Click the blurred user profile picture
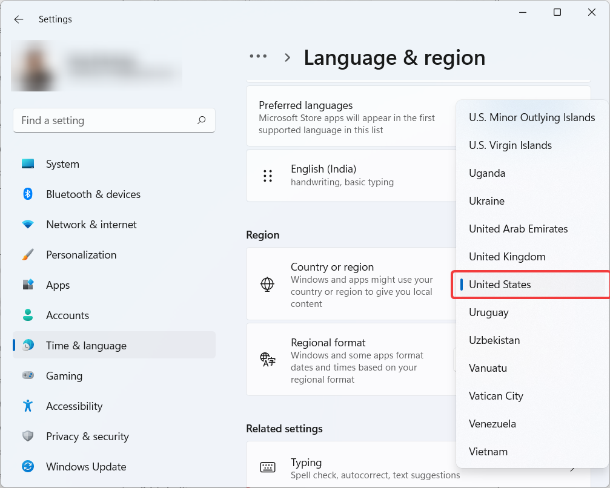610x488 pixels. [x=35, y=65]
